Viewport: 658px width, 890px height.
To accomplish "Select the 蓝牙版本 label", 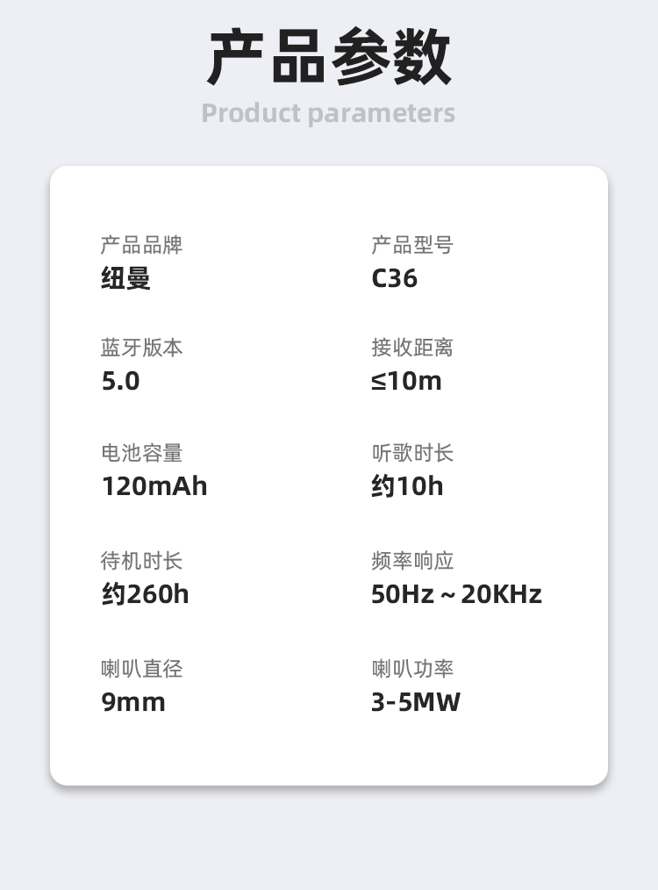I will coord(141,348).
